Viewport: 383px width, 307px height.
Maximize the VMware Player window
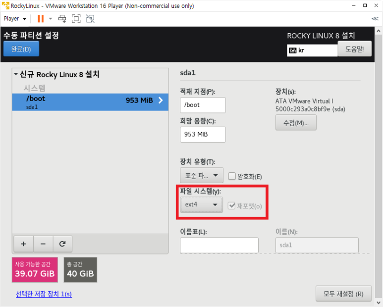click(365, 5)
